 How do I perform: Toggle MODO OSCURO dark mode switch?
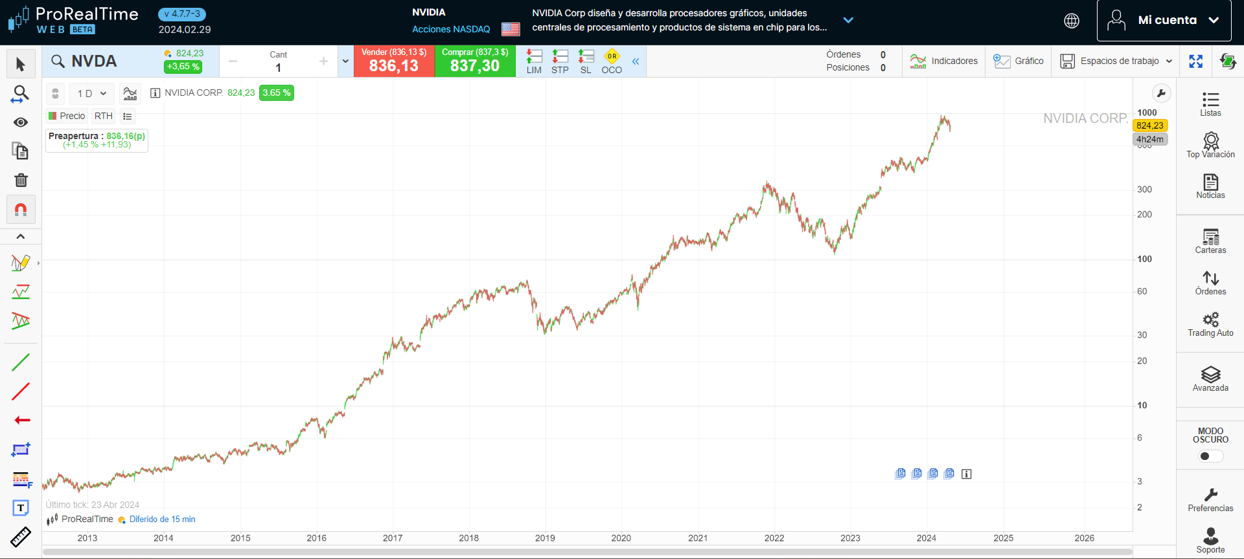point(1210,456)
